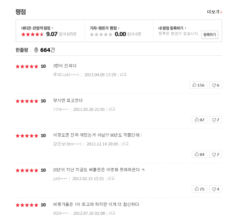Dislike the review with 6 thumbs down
Image resolution: width=238 pixels, height=216 pixels.
point(216,85)
